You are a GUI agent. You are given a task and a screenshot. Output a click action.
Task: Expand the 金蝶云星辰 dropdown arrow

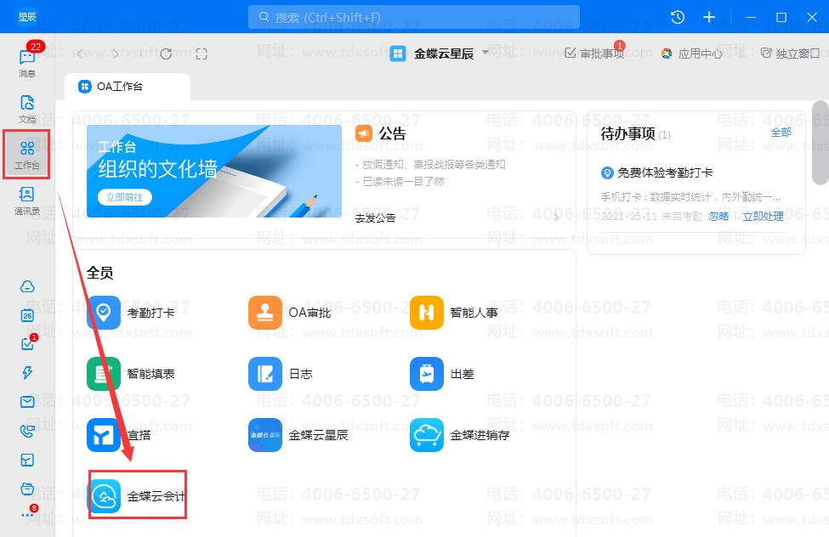(485, 53)
